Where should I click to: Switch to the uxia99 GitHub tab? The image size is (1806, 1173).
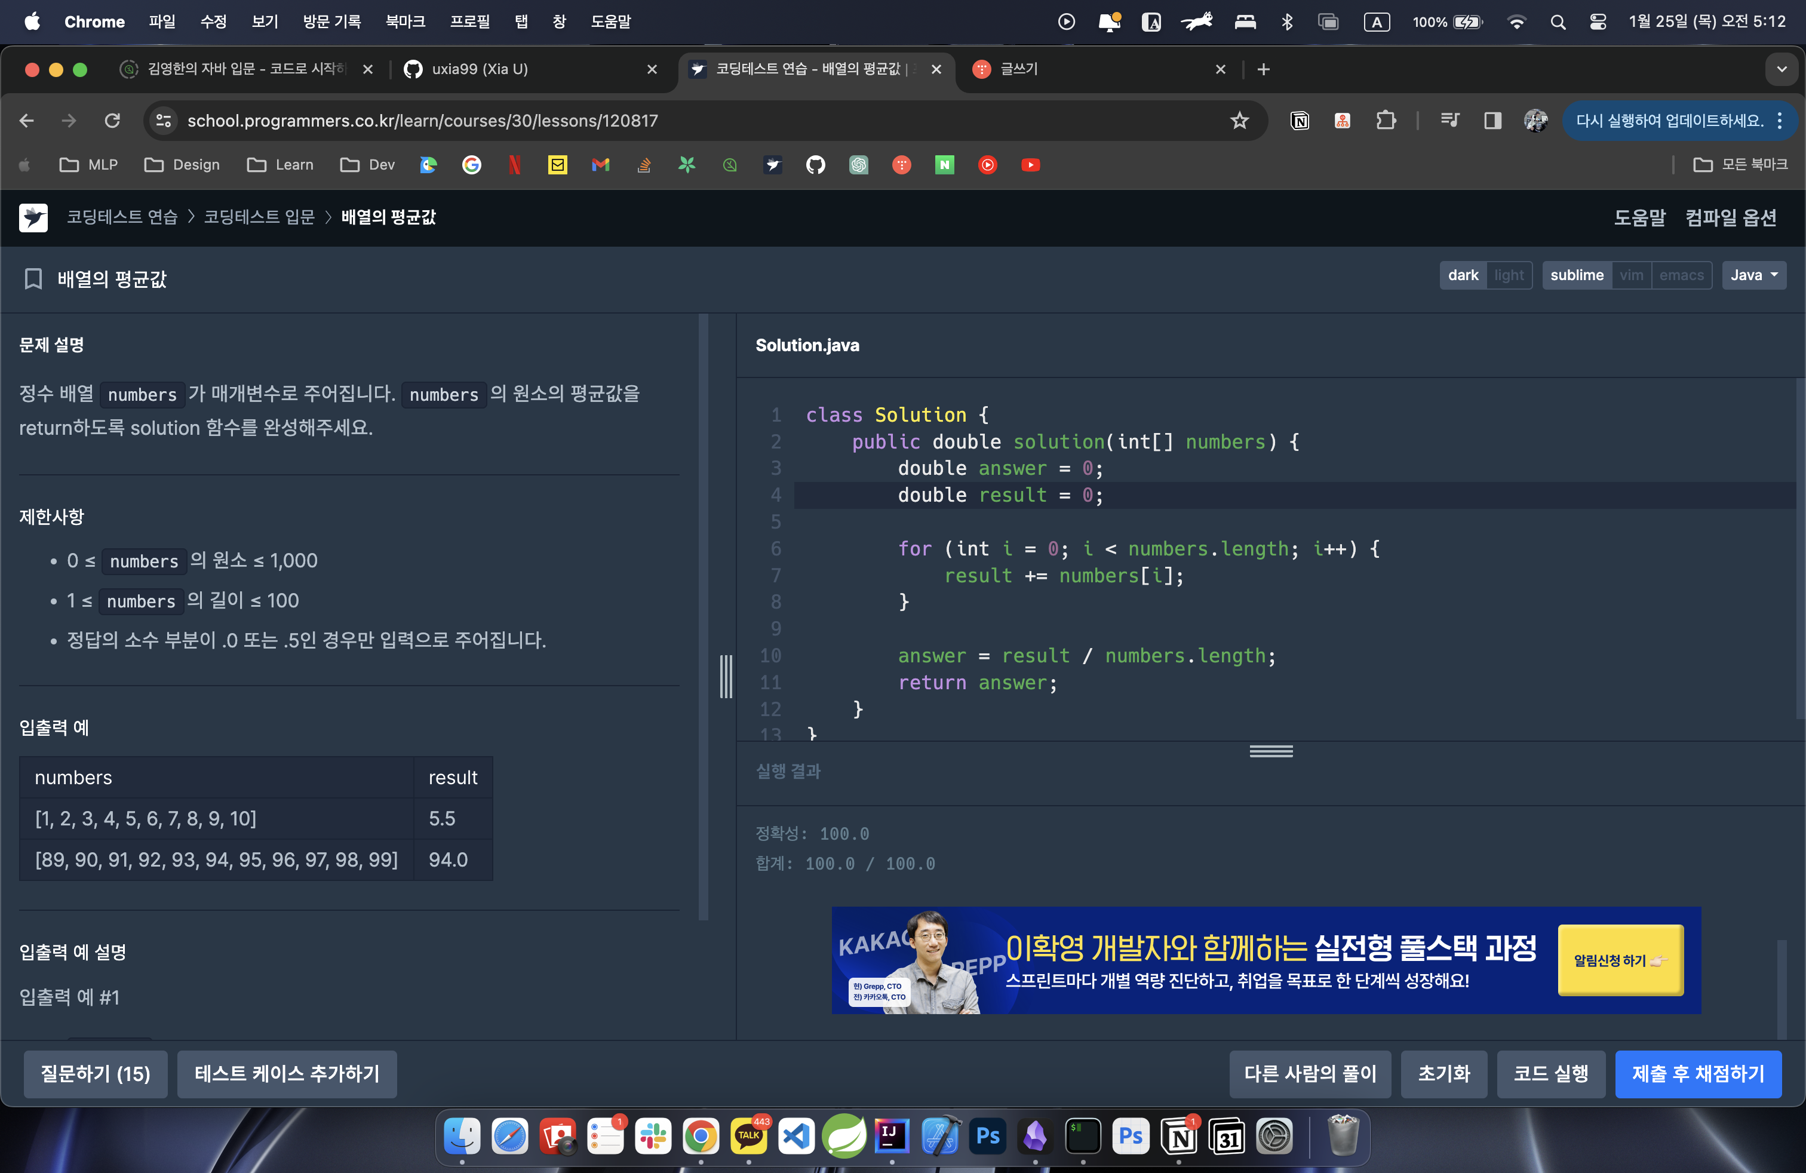(524, 69)
